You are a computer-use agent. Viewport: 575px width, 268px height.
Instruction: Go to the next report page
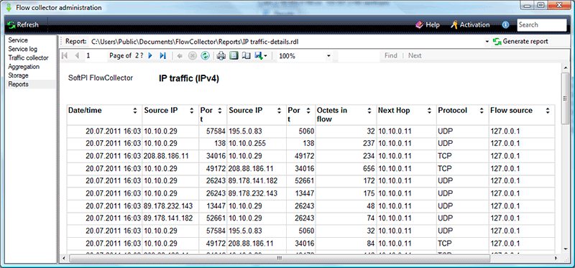click(150, 56)
